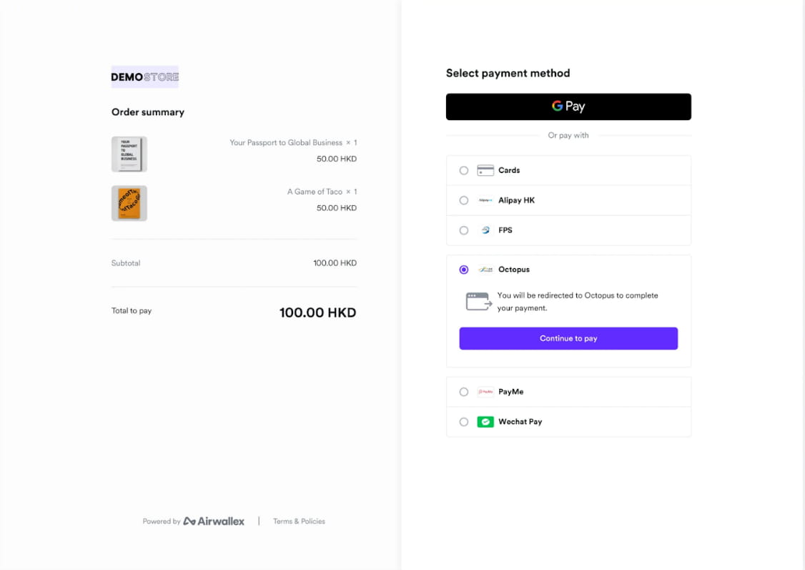
Task: Click the PayMe logo icon
Action: 485,391
